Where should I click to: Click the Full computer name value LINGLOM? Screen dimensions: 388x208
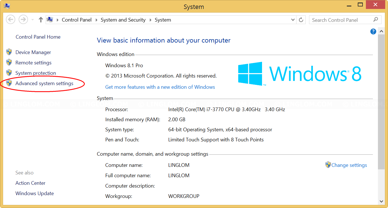pos(179,176)
